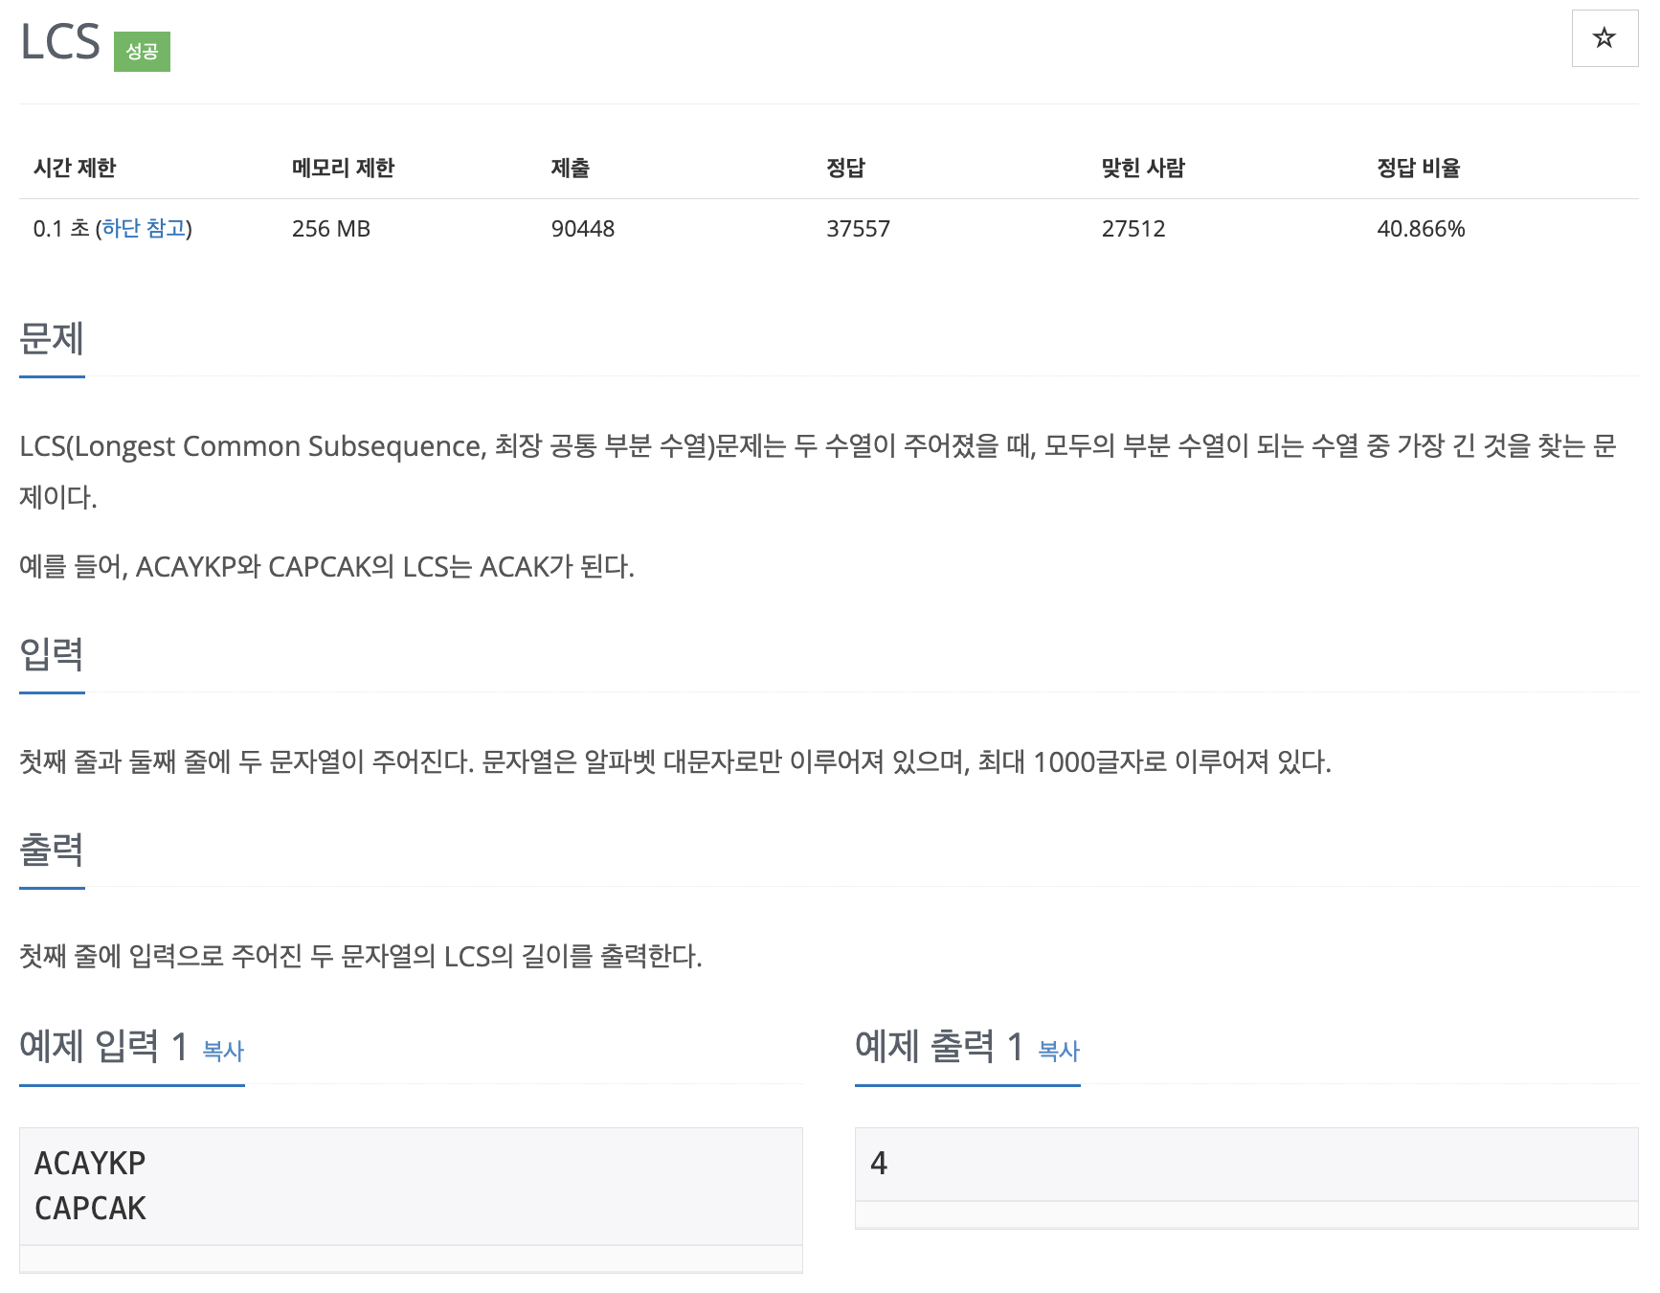
Task: Open the 하단 참고 link
Action: [x=145, y=228]
